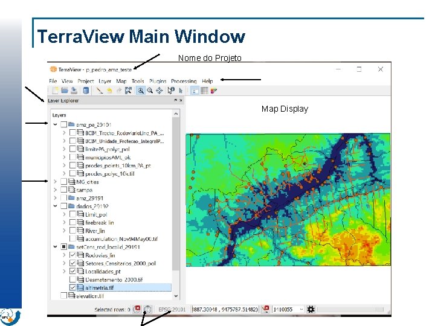Click the globe SRS icon in status bar

(x=147, y=309)
